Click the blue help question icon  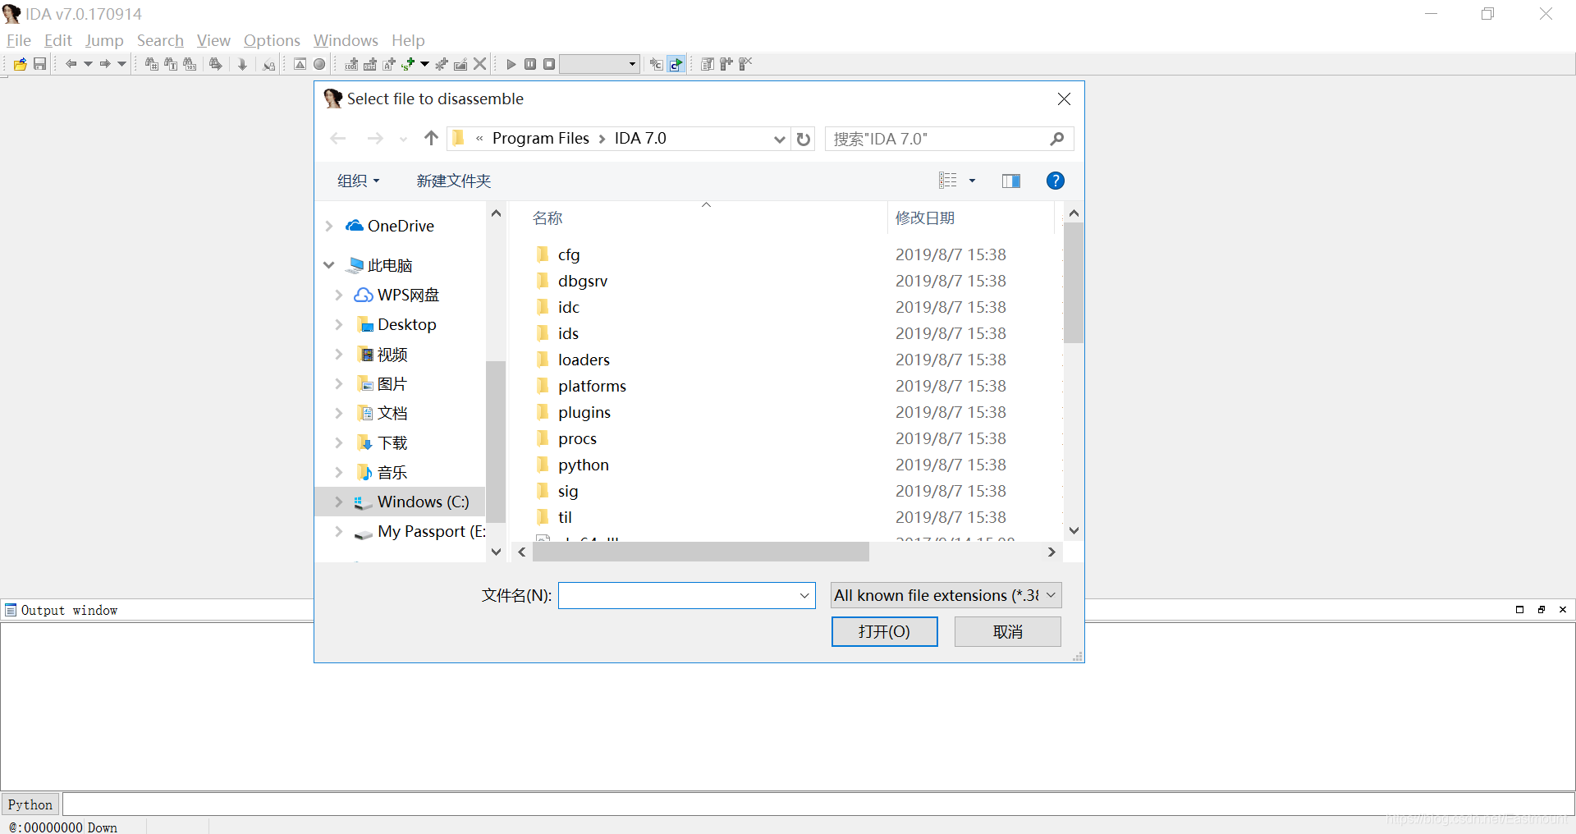coord(1055,181)
